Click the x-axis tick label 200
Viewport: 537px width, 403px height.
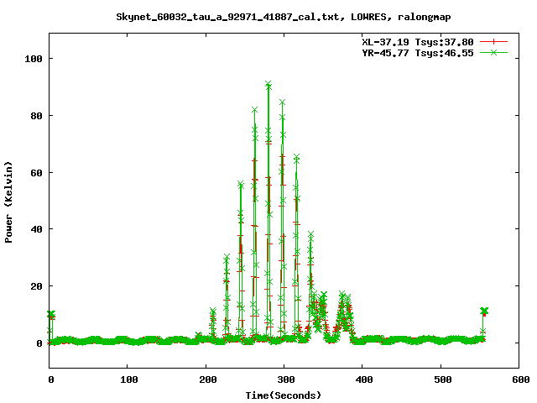[208, 379]
